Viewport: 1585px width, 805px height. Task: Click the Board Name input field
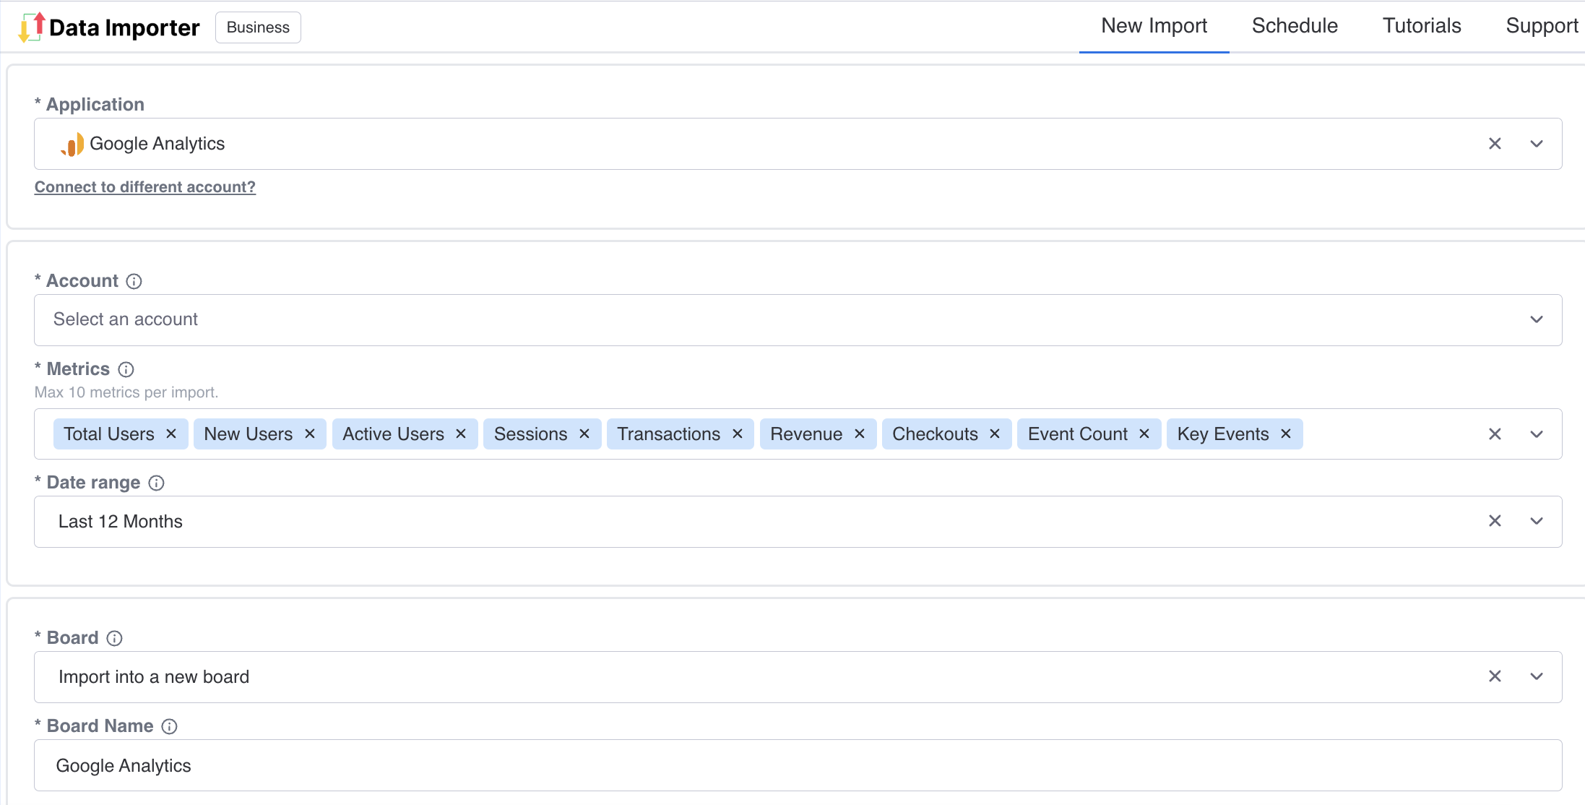(798, 765)
